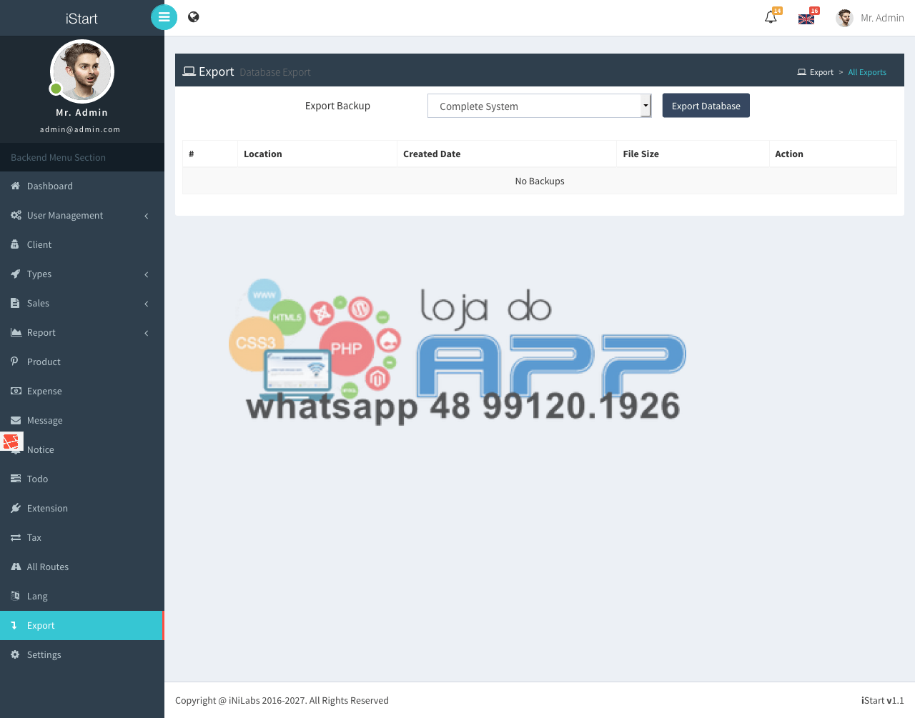Open the Complete System backup dropdown
Image resolution: width=915 pixels, height=718 pixels.
click(539, 106)
